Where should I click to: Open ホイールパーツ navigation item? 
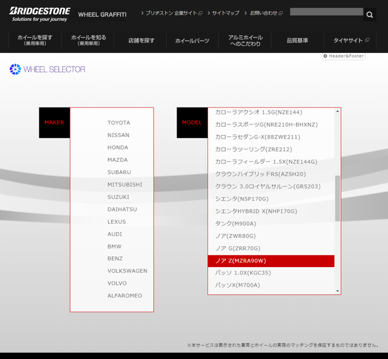192,41
